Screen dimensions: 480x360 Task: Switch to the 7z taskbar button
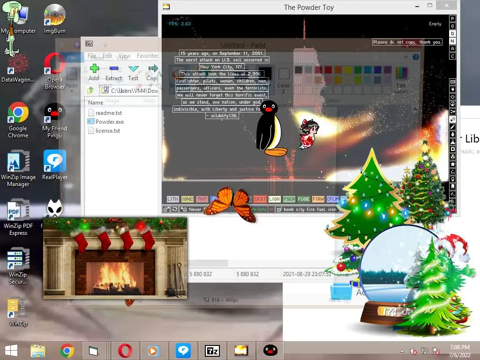tap(212, 351)
